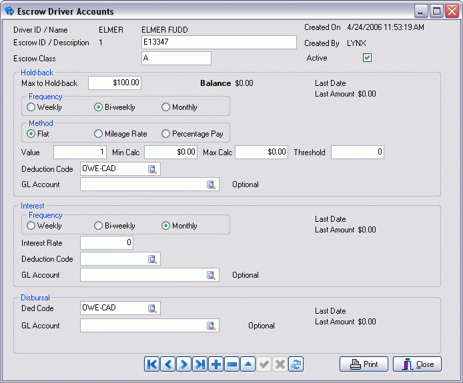The height and width of the screenshot is (383, 463).
Task: Jump to the last record
Action: (x=199, y=364)
